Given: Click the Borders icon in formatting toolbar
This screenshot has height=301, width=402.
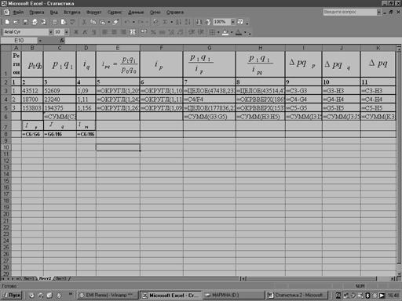Looking at the screenshot, I should [212, 32].
